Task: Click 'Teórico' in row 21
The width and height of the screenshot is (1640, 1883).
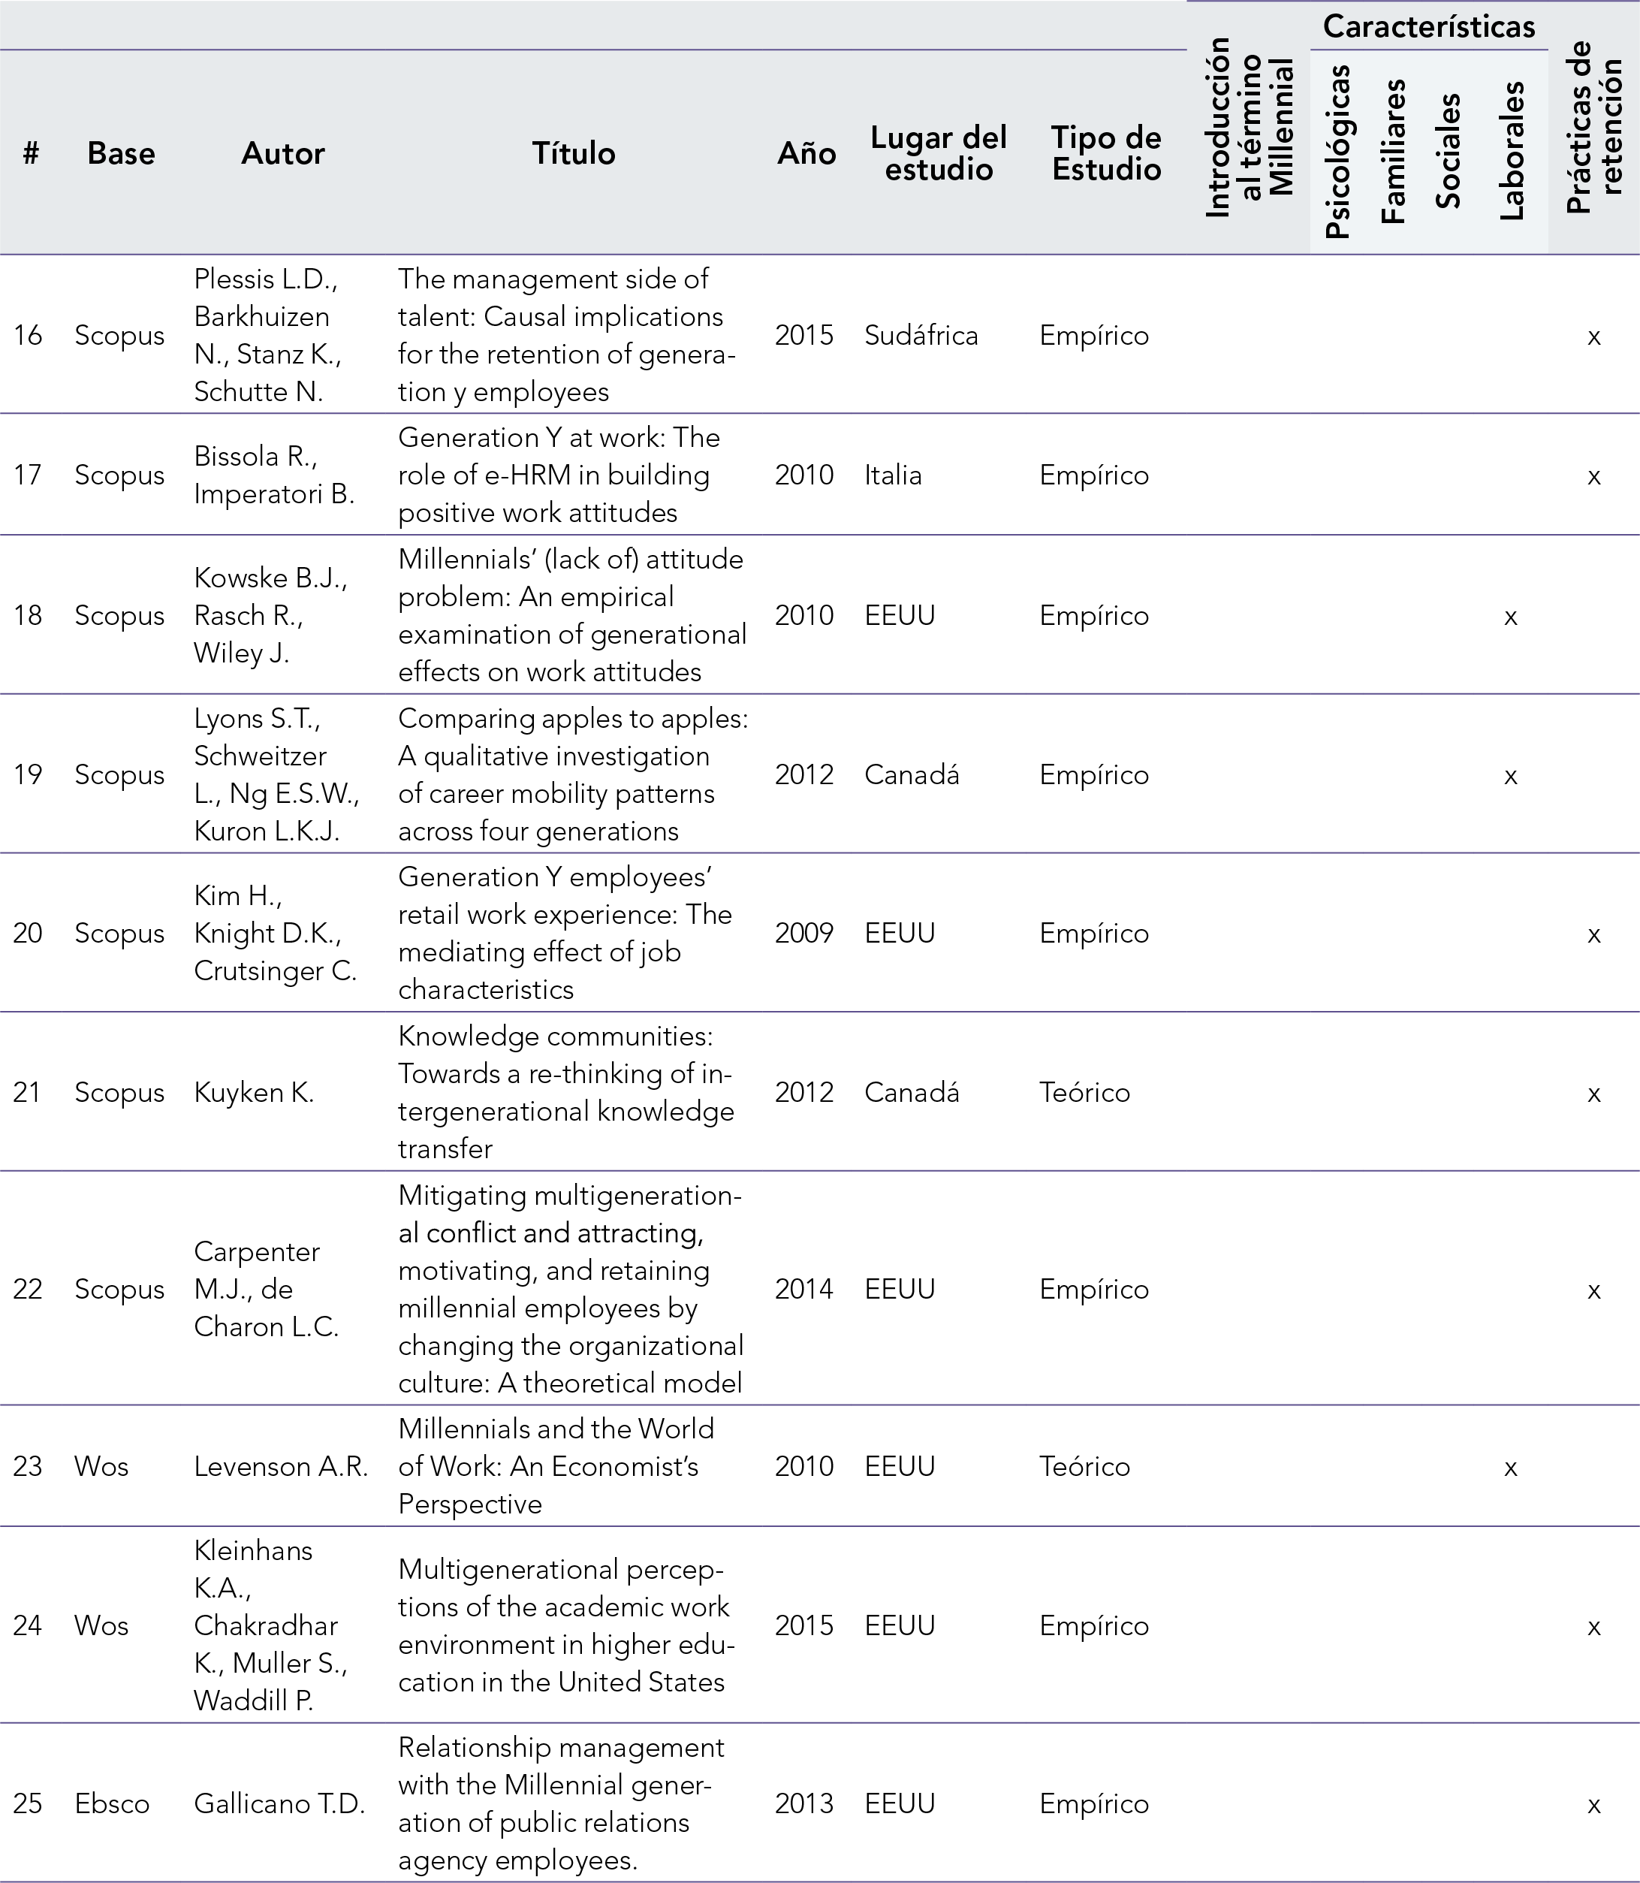Action: (1084, 1092)
